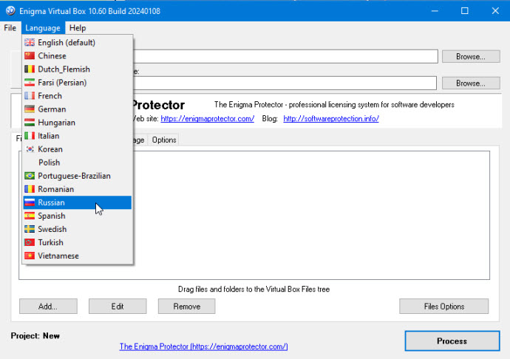This screenshot has width=510, height=359.
Task: Click the Italian flag icon
Action: point(30,136)
